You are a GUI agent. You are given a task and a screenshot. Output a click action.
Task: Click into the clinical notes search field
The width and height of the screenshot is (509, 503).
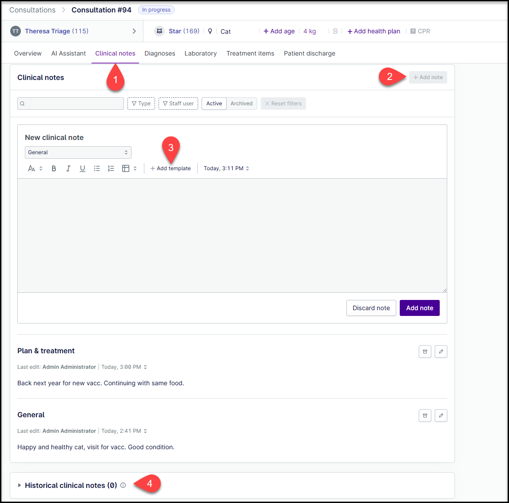[71, 104]
